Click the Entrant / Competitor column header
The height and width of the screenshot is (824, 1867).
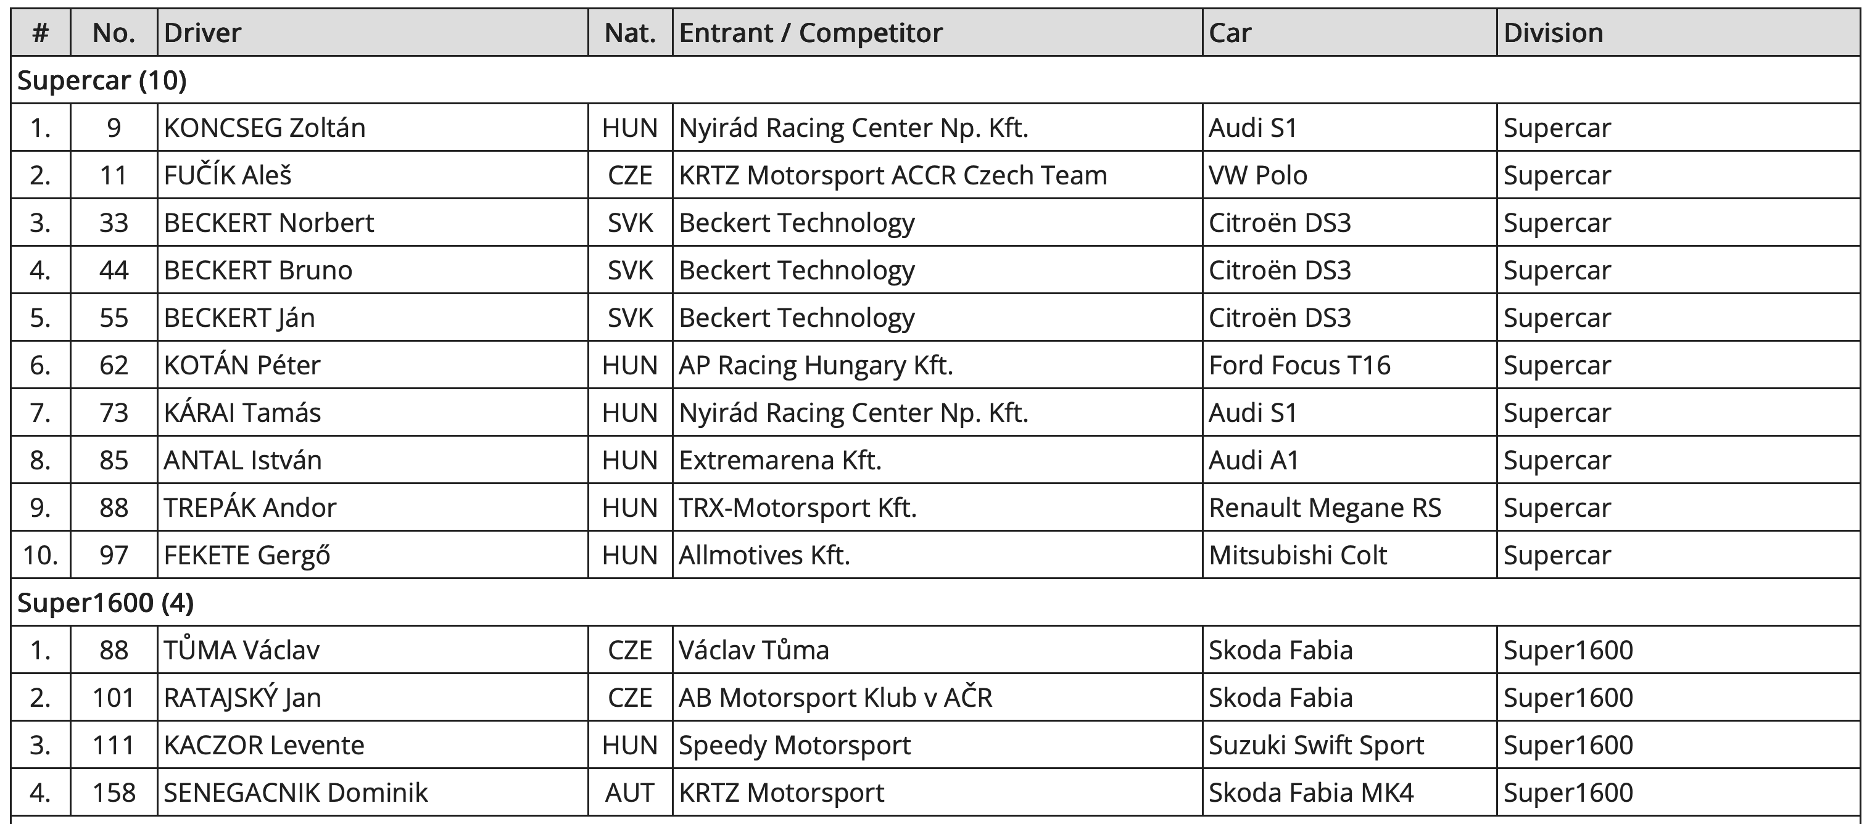point(810,33)
